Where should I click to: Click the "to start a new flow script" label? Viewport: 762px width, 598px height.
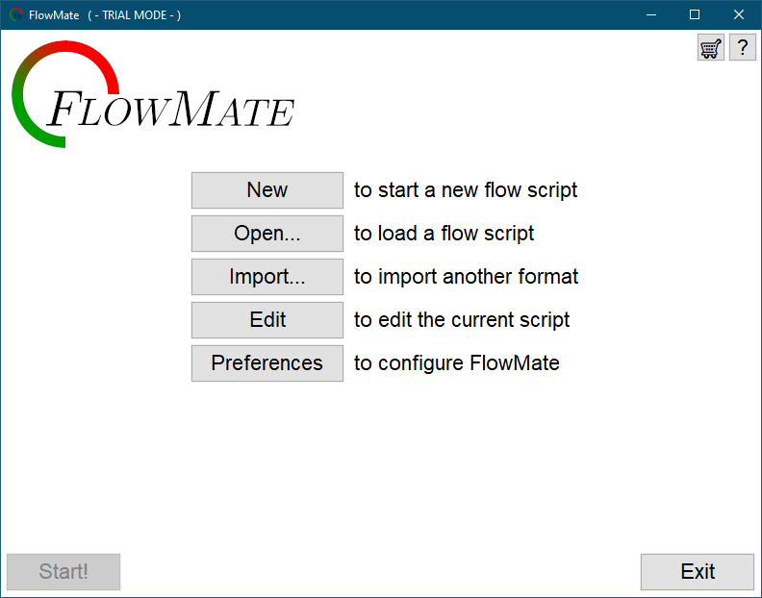[466, 190]
